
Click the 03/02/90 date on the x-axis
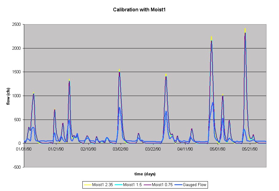click(x=121, y=149)
